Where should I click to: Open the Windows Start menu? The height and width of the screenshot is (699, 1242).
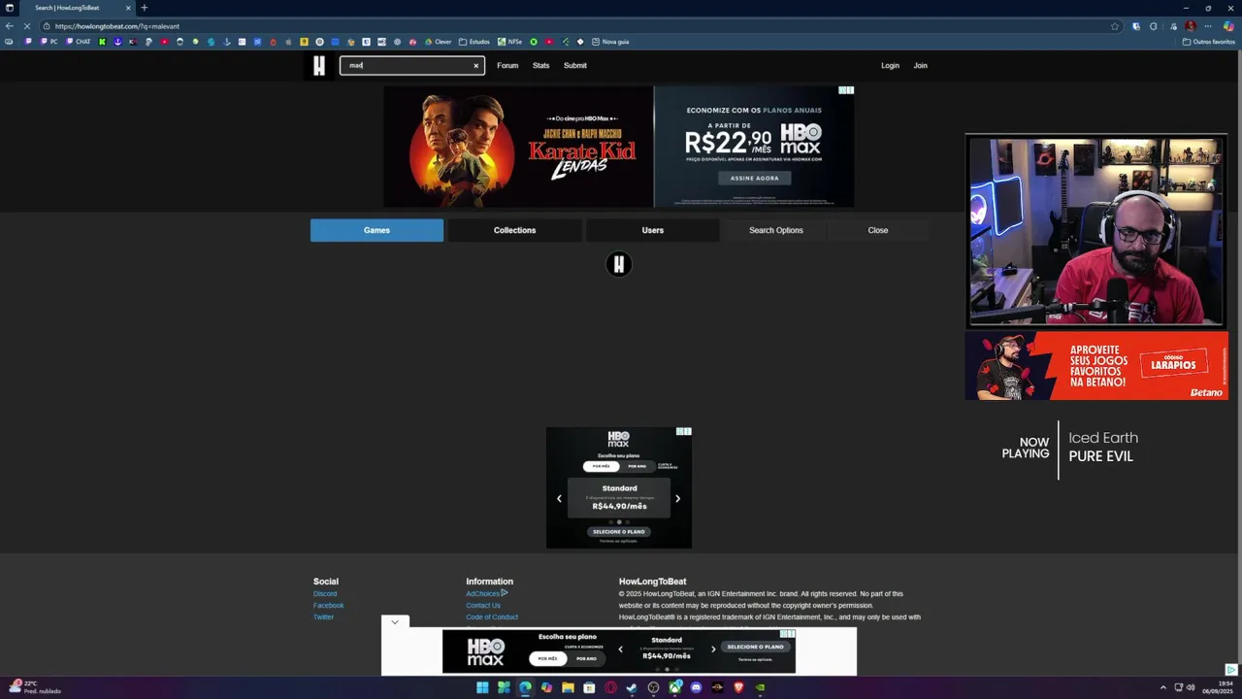pos(482,687)
